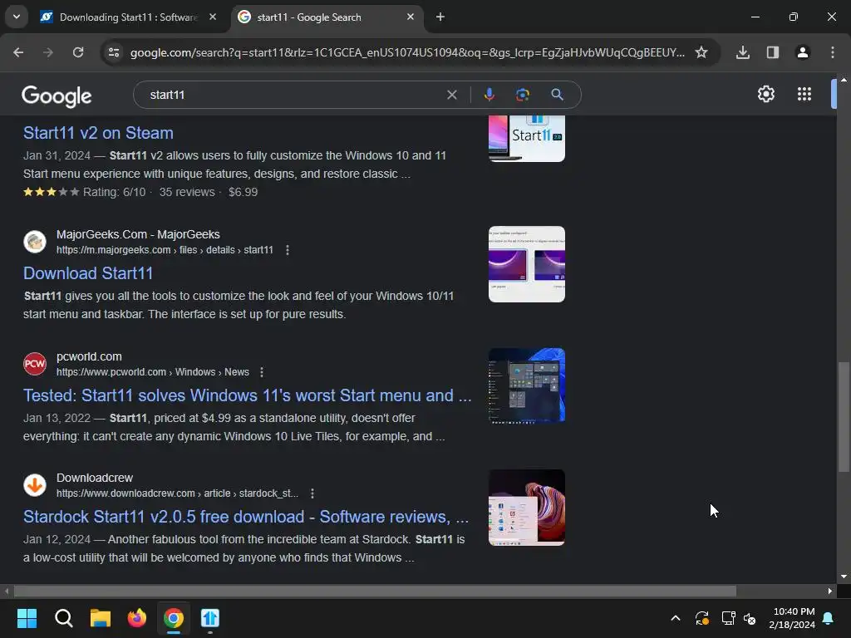Clear the Google search box text
This screenshot has width=851, height=638.
tap(451, 95)
